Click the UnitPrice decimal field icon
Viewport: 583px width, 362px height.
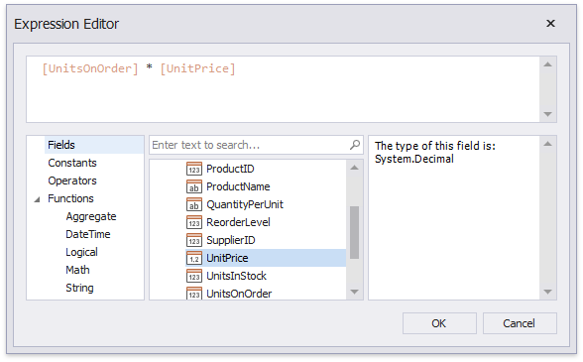click(x=194, y=258)
